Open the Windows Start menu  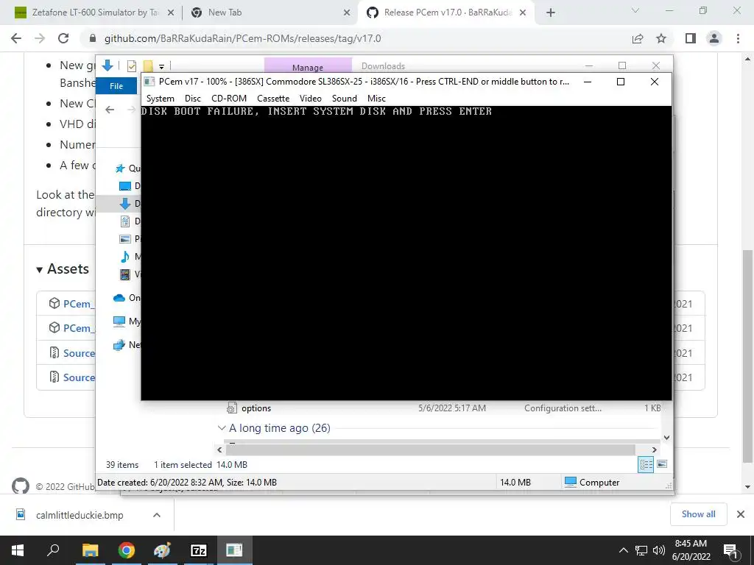pyautogui.click(x=18, y=550)
